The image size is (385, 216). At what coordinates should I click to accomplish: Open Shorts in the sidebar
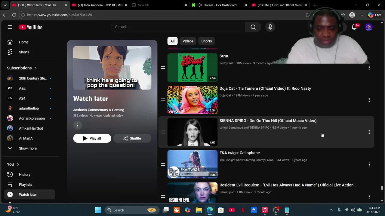(29, 52)
